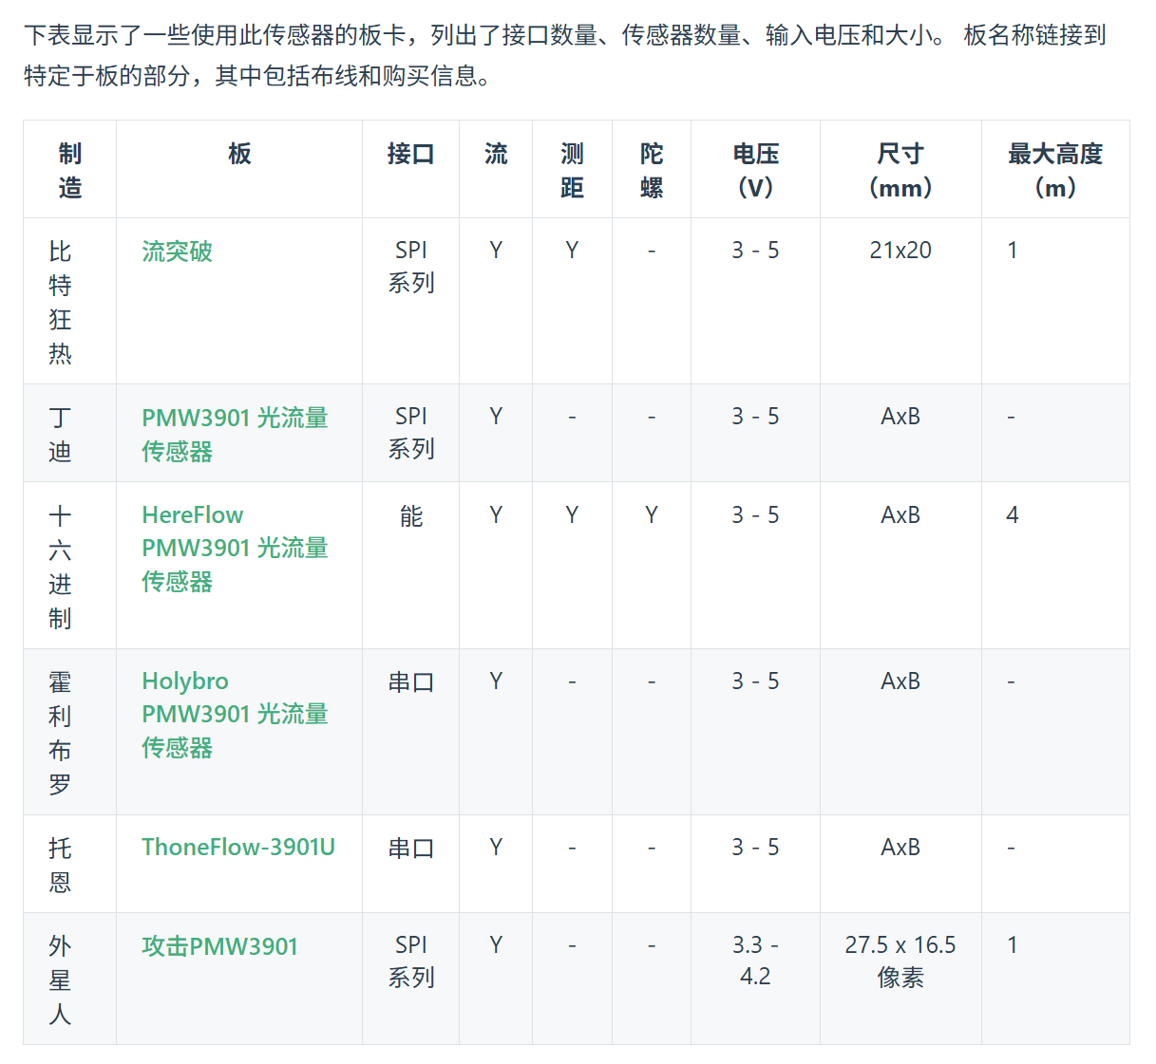Click the 制造 column header
Screen dimensions: 1156x1064
pyautogui.click(x=70, y=170)
